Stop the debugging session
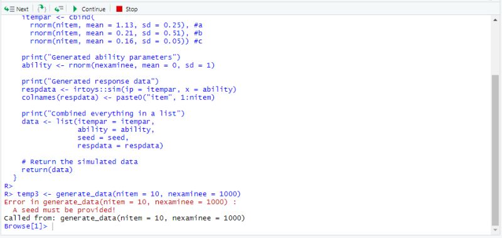 [127, 9]
